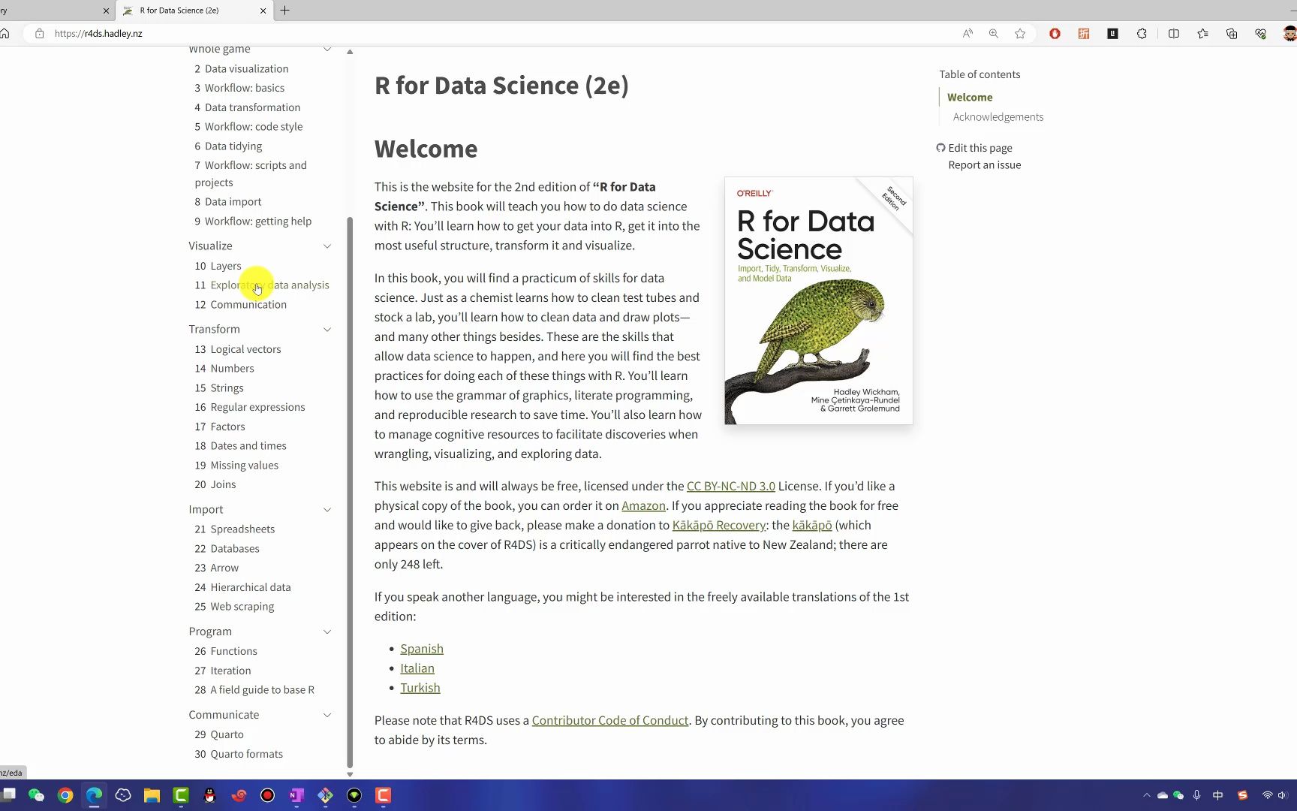This screenshot has height=811, width=1297.
Task: Open chapter 28 A field guide to base R
Action: (254, 690)
